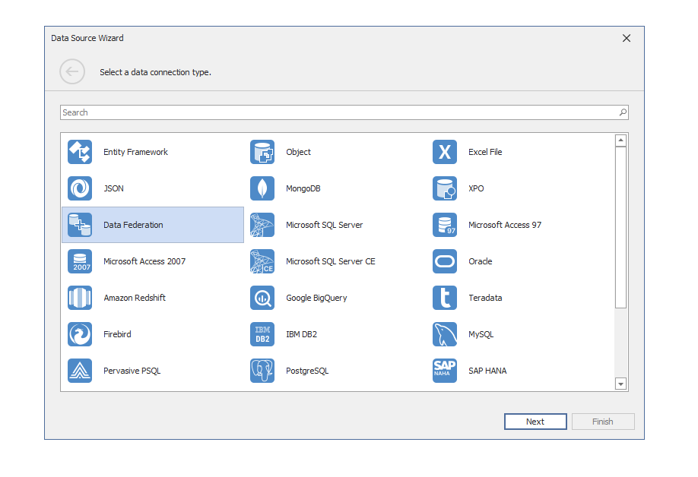Pick the Excel File icon
Screen dimensions: 698x477
coord(445,152)
